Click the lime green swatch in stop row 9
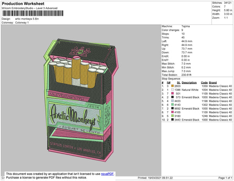The image size is (234, 181). pos(172,115)
